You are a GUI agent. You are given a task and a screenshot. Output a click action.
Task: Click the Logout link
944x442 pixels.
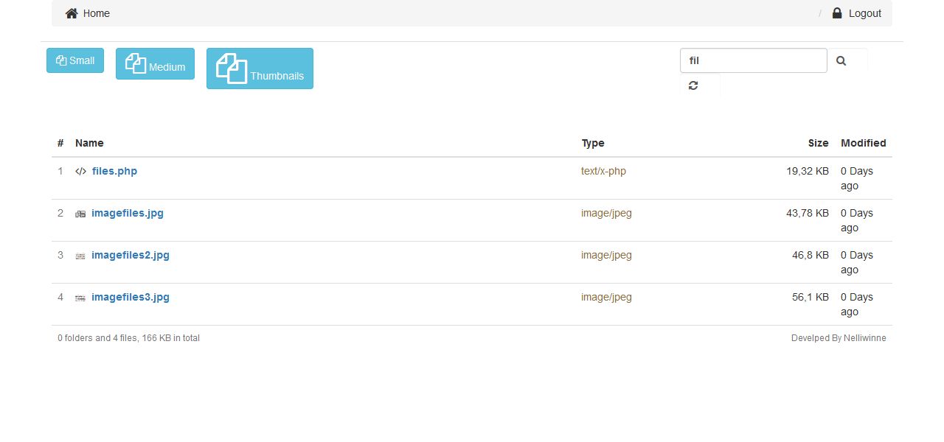coord(864,13)
